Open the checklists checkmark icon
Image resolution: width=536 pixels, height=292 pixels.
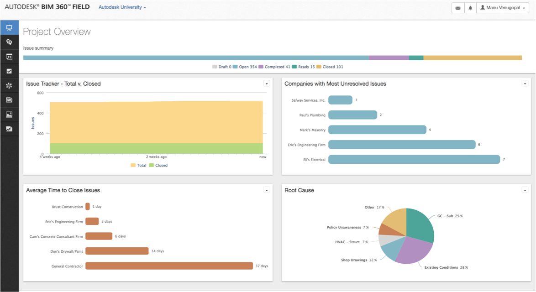pos(9,71)
